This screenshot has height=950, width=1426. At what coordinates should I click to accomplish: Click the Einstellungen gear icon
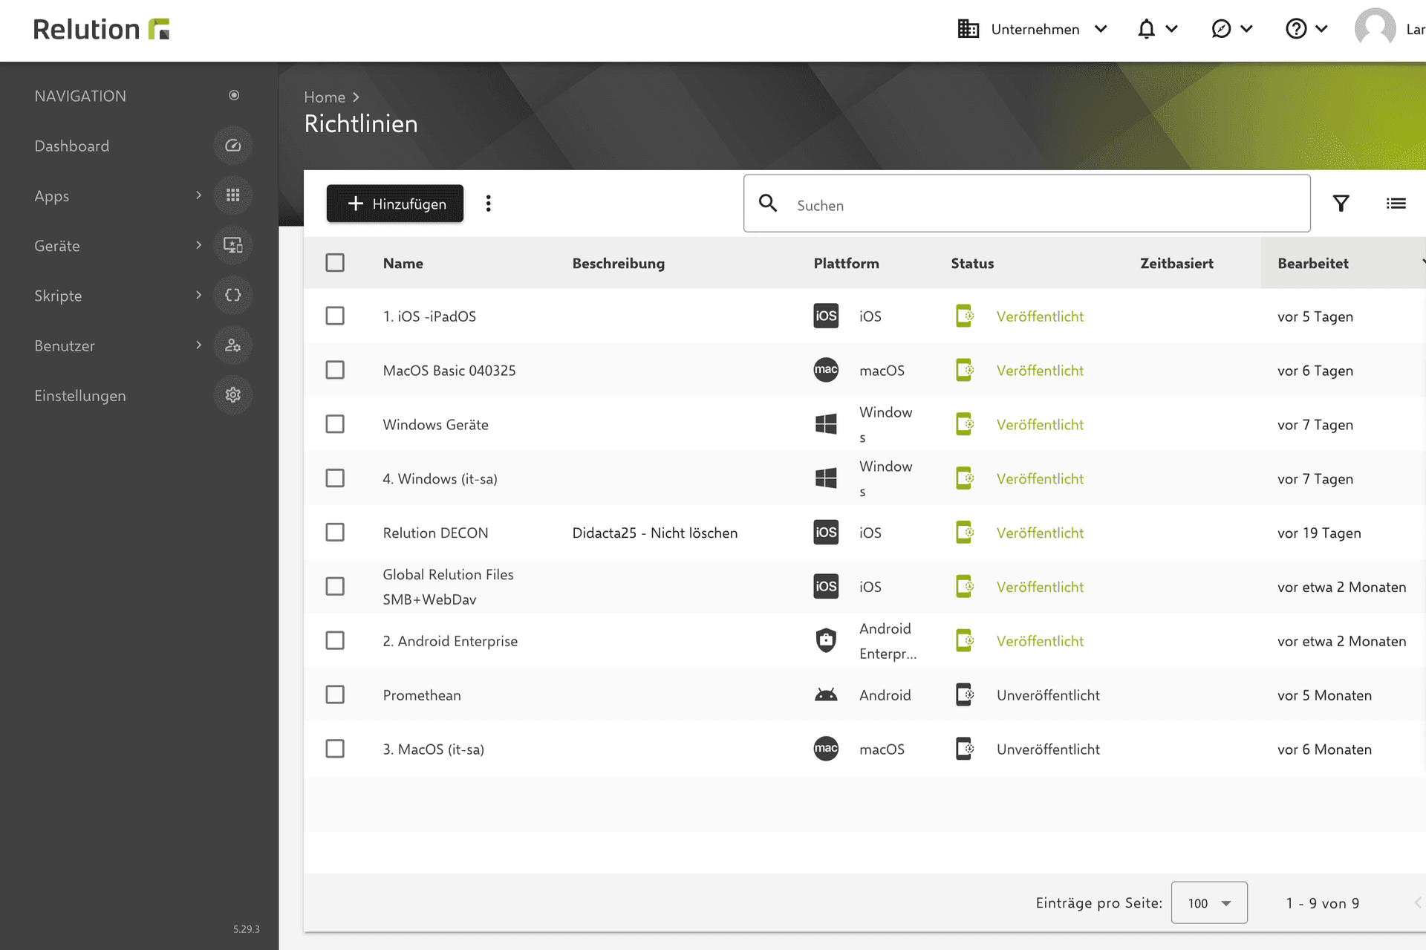tap(232, 395)
